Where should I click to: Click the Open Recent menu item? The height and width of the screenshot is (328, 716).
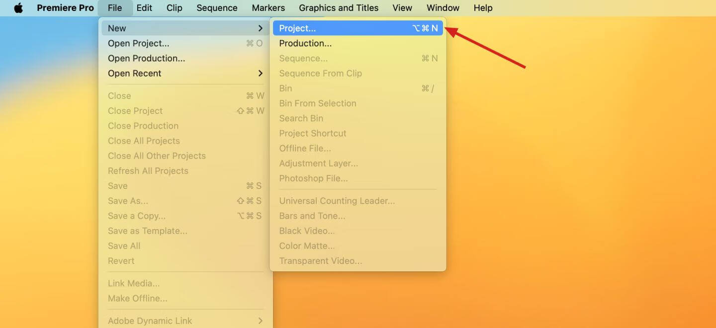coord(135,73)
